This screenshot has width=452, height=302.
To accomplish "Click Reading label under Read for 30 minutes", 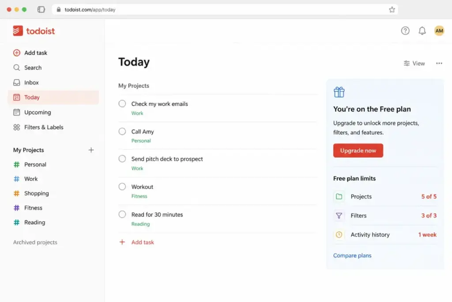I will [141, 224].
